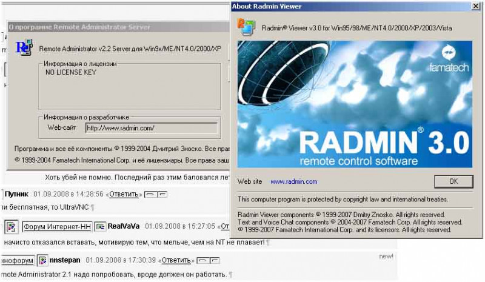Click the RADMIN 3.0 banner image
The image size is (485, 282).
click(355, 104)
